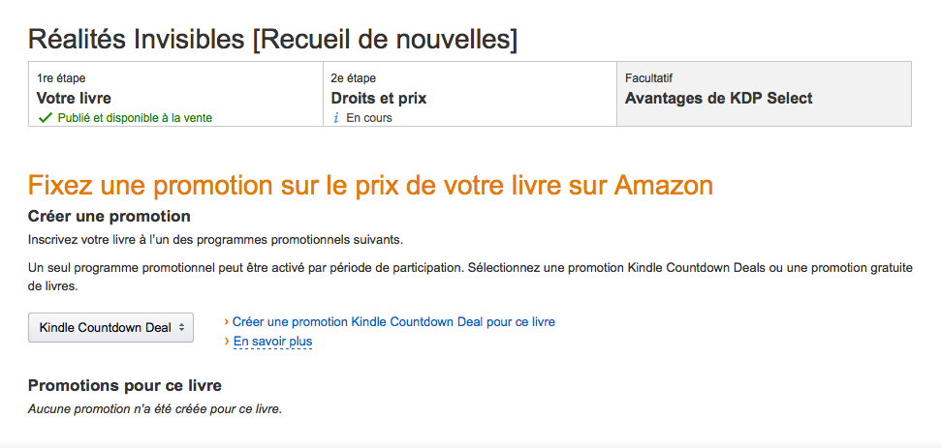Click the Promotions pour ce livre heading
The image size is (942, 448).
[125, 385]
